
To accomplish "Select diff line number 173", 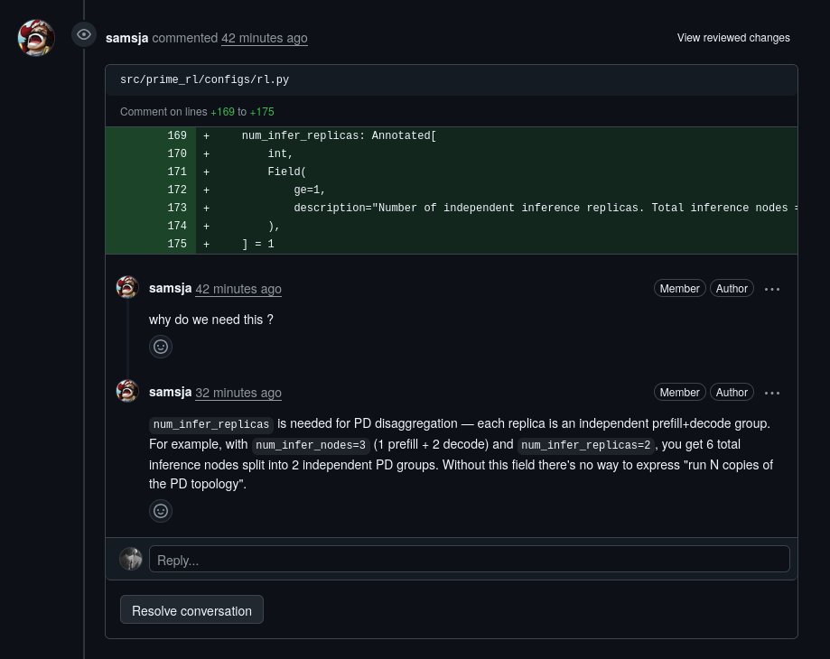I will tap(177, 208).
